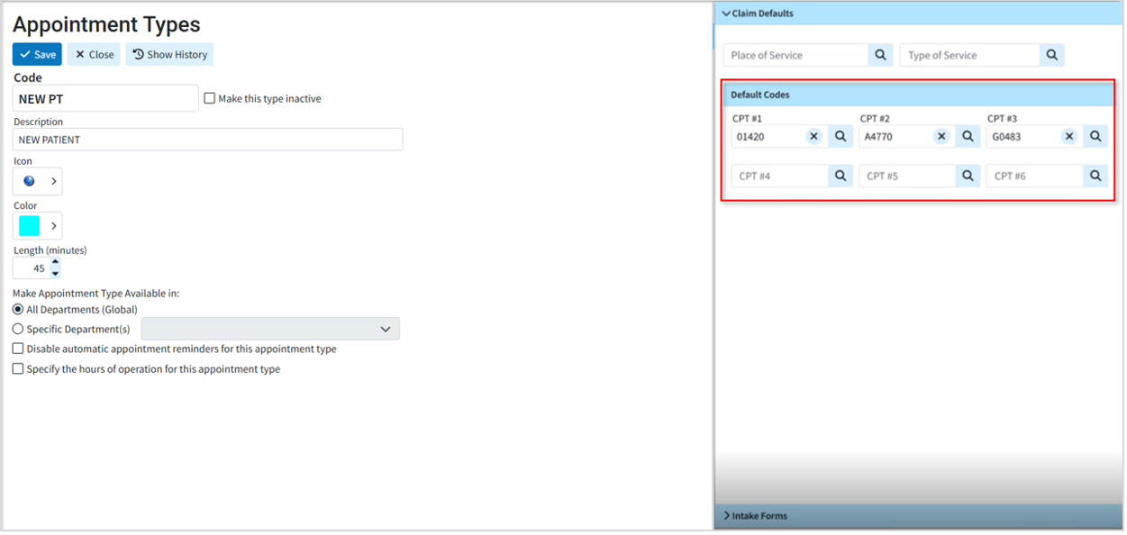The image size is (1127, 535).
Task: Click the Length minutes field showing 45
Action: tap(32, 267)
